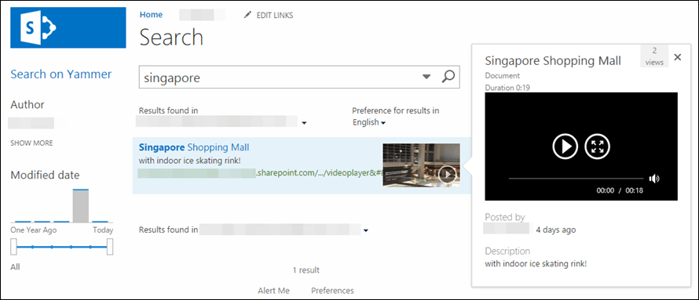Click the video progress bar
The image size is (699, 300).
click(x=576, y=179)
